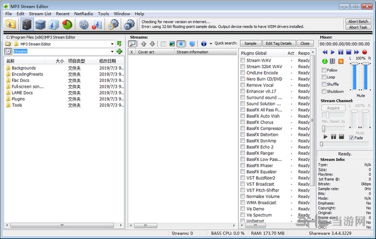Image resolution: width=376 pixels, height=239 pixels.
Task: Click the Abort Task button
Action: (x=358, y=27)
